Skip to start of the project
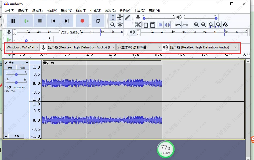 pyautogui.click(x=53, y=21)
